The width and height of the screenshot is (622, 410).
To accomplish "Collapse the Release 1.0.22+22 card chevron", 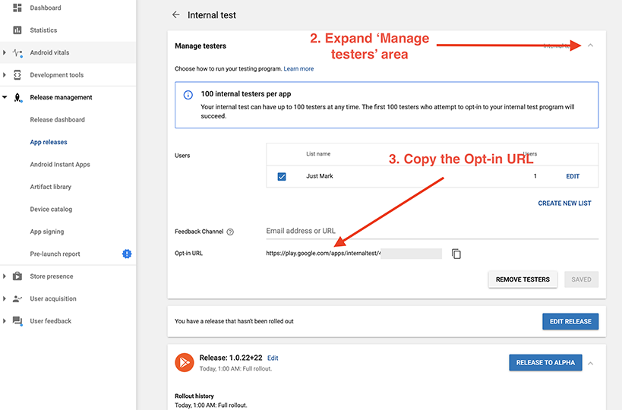I will click(x=591, y=363).
